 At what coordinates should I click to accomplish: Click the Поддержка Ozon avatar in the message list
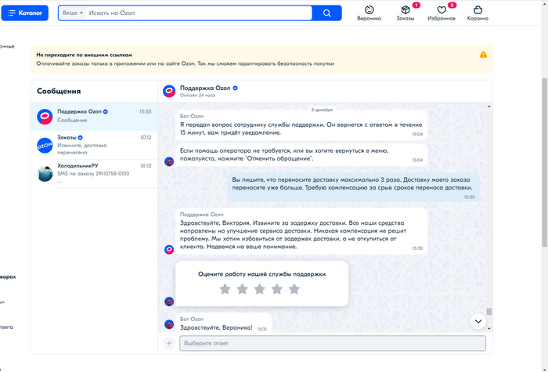(45, 117)
